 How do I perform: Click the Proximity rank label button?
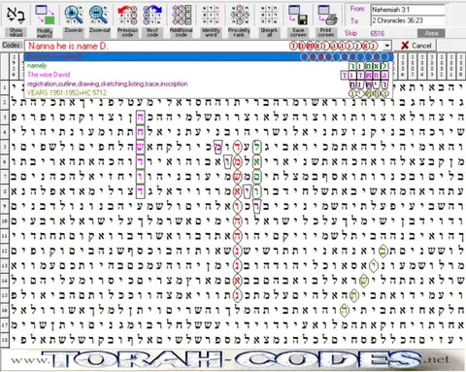[239, 32]
